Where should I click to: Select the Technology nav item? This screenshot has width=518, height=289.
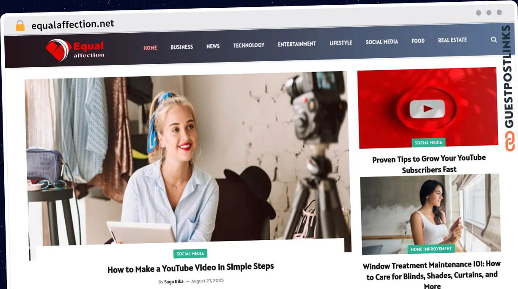pos(249,45)
